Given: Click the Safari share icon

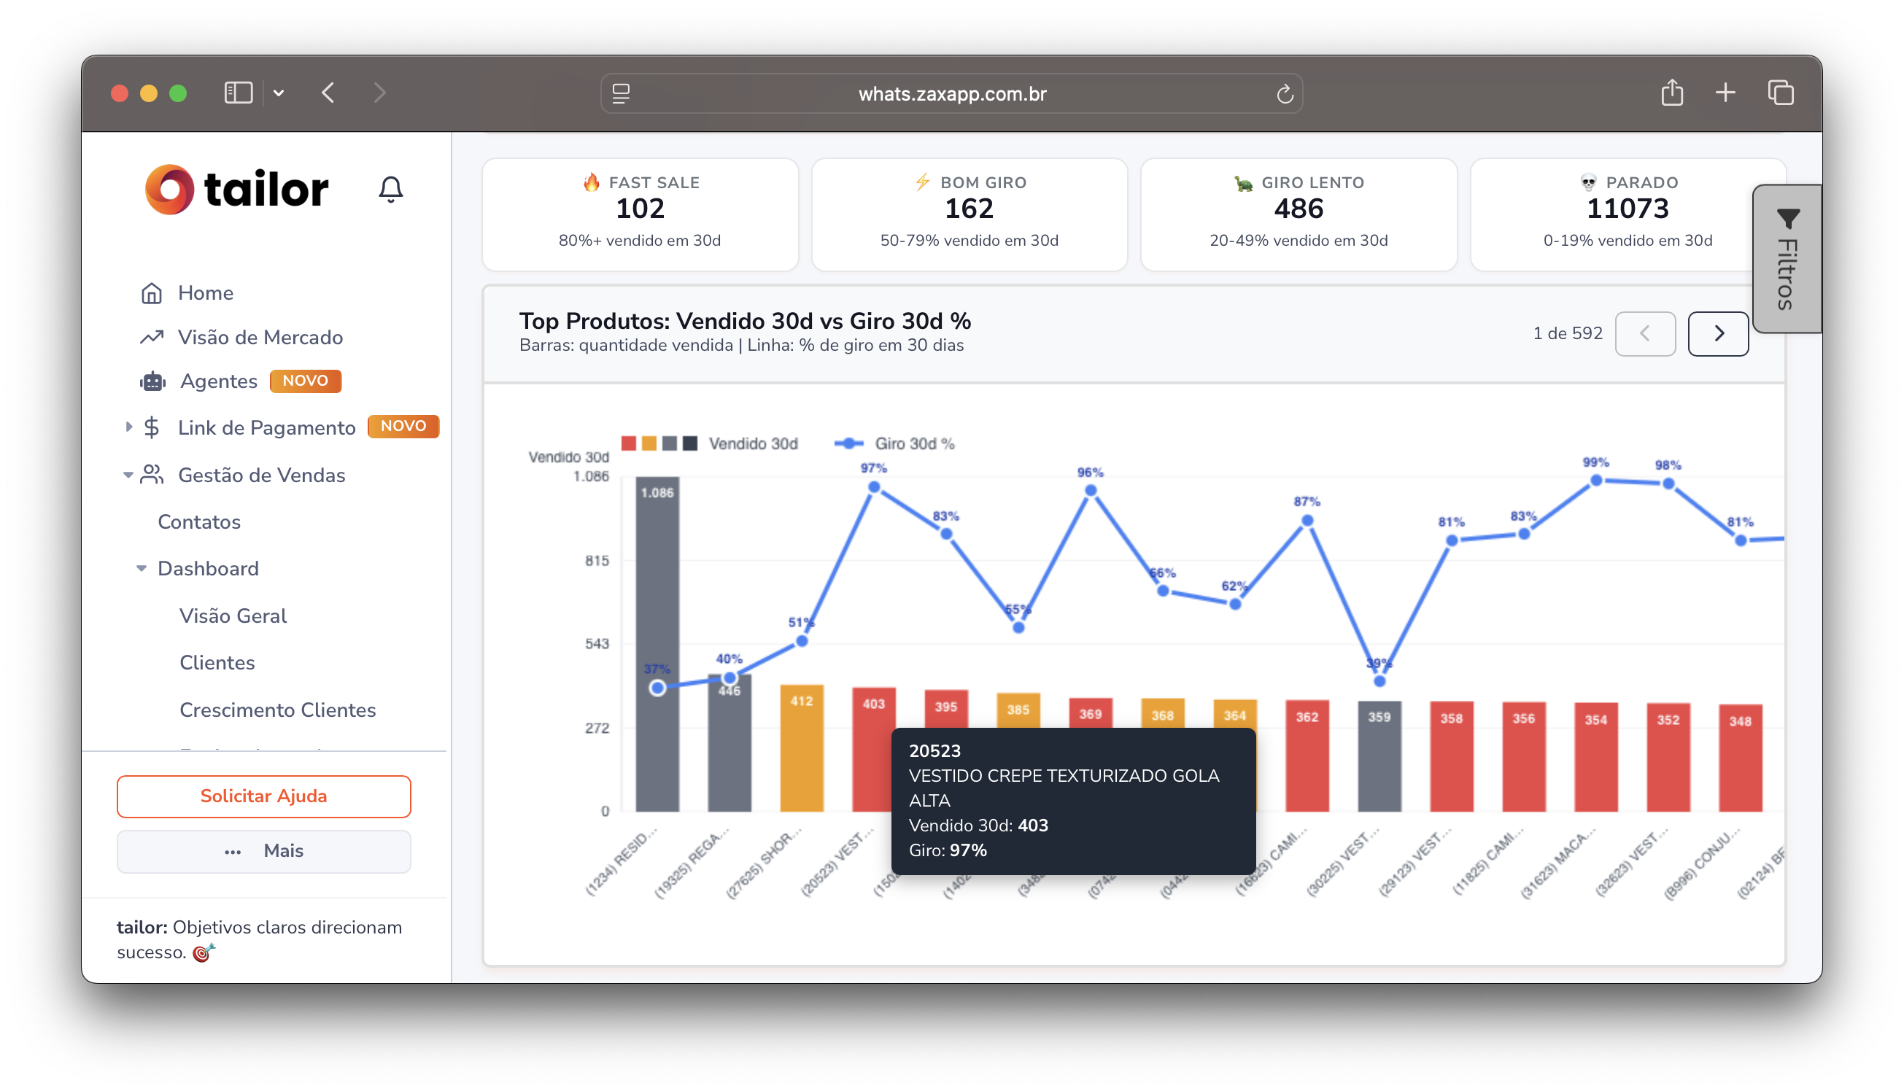Looking at the screenshot, I should point(1672,93).
